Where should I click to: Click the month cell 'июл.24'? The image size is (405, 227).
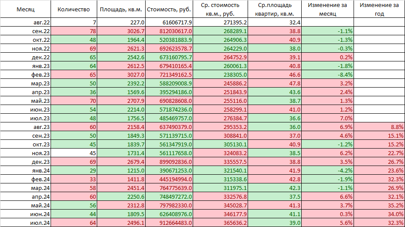point(26,223)
